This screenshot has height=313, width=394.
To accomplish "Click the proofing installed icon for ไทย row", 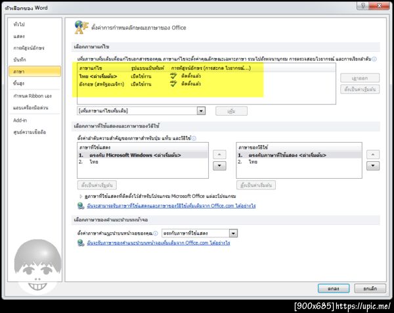I will pyautogui.click(x=173, y=76).
